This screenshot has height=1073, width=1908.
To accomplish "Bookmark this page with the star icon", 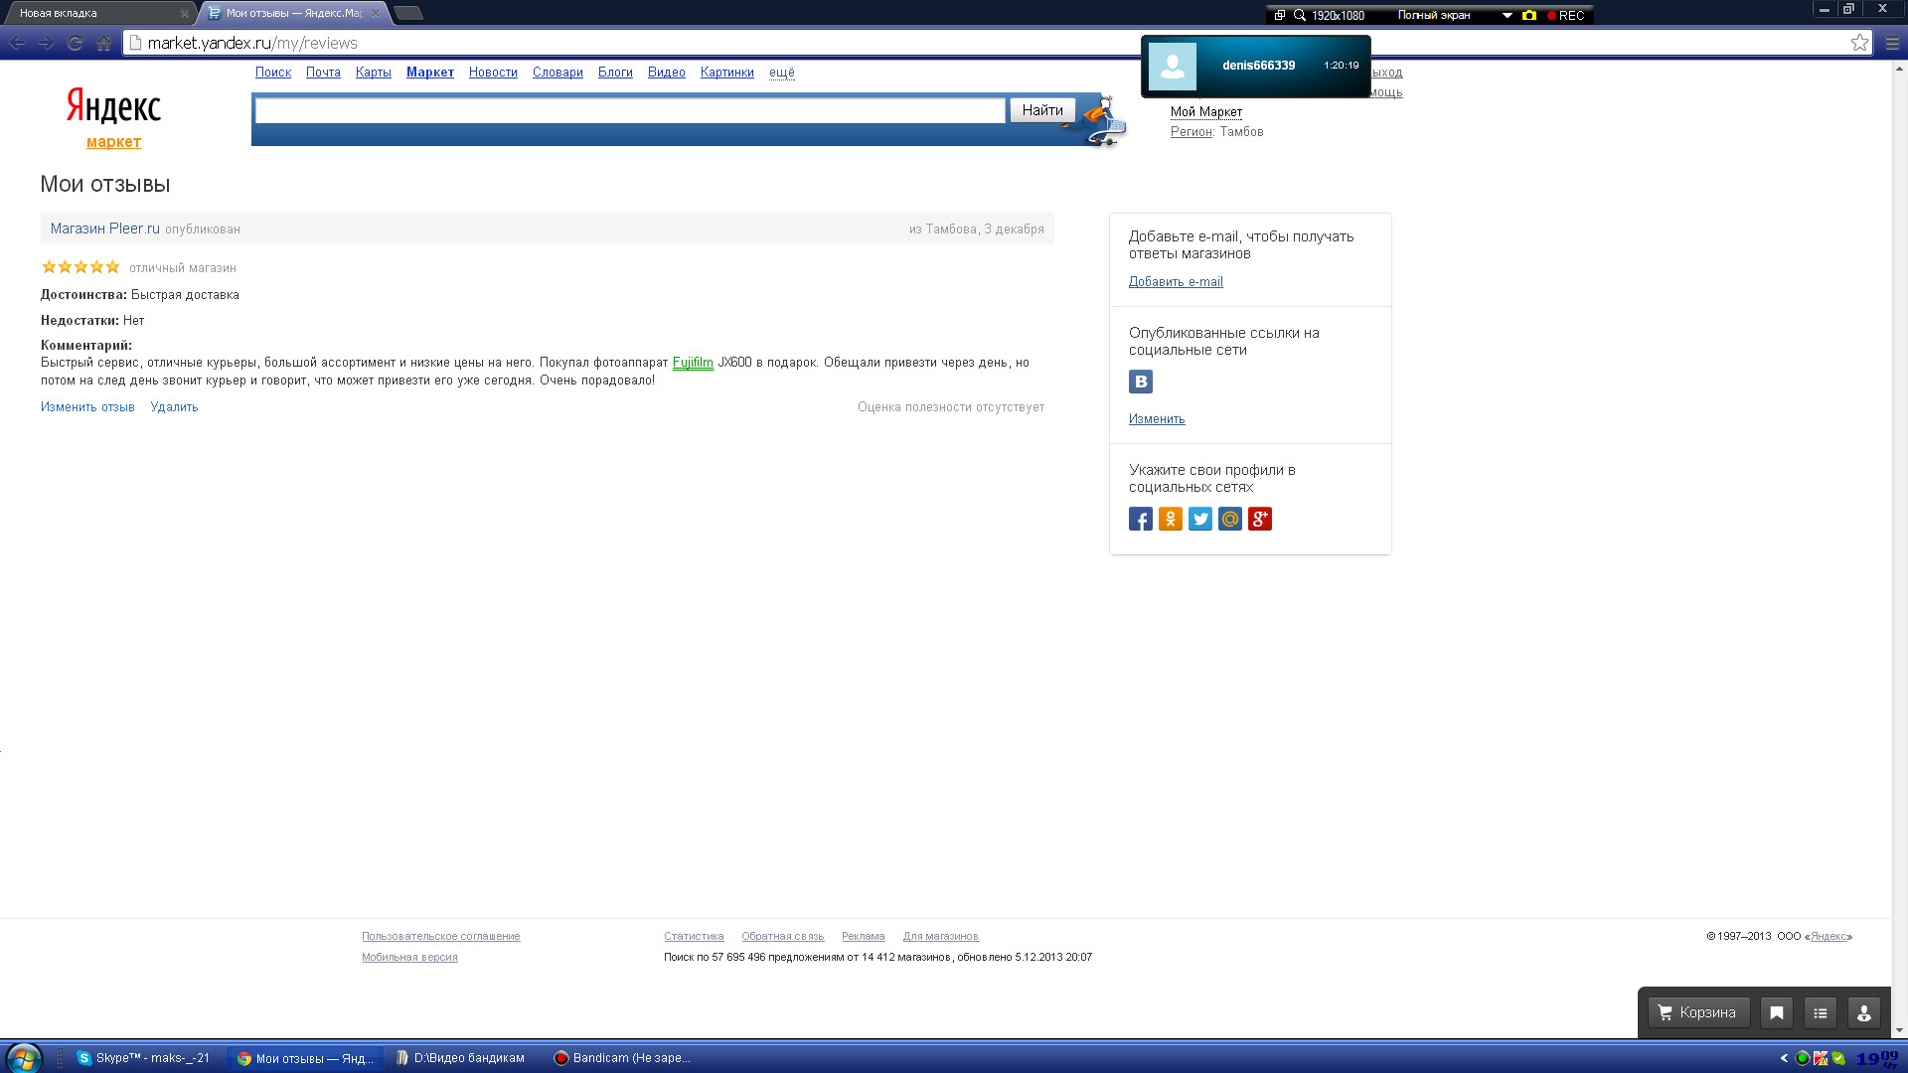I will tap(1859, 43).
